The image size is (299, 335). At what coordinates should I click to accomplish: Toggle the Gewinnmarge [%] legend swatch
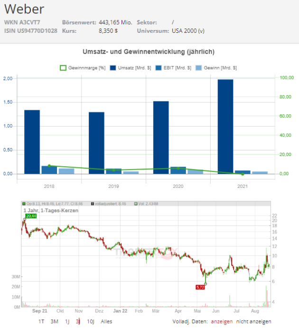63,68
